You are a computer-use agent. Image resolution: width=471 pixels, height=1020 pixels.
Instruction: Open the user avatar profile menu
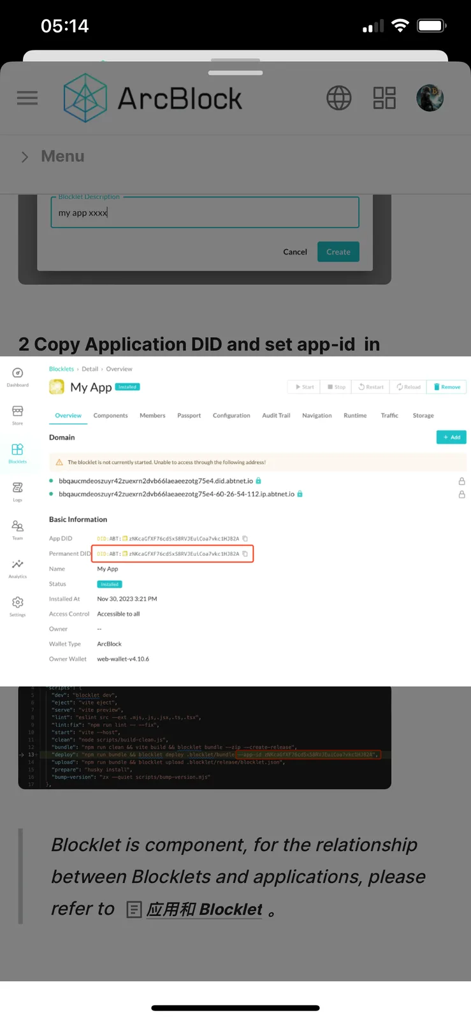430,98
